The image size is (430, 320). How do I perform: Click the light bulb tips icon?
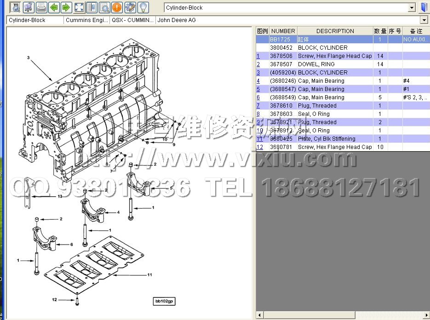(143, 7)
